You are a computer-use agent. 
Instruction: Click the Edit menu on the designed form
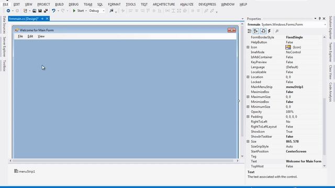[x=30, y=37]
